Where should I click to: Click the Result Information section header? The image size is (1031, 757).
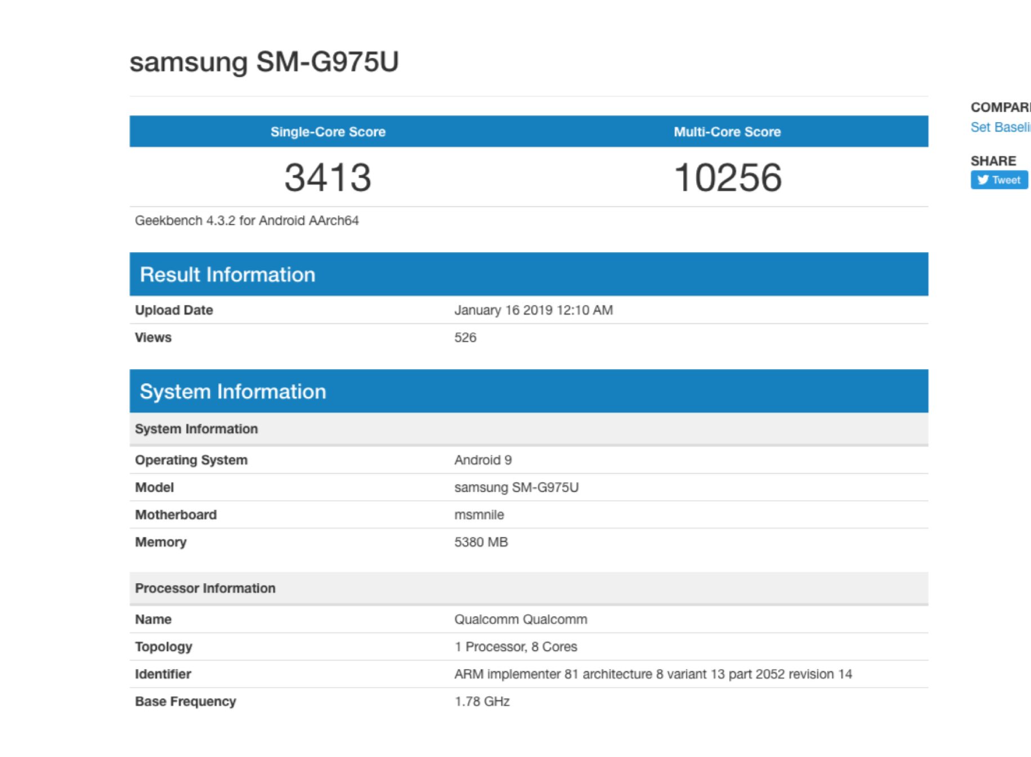pyautogui.click(x=227, y=275)
